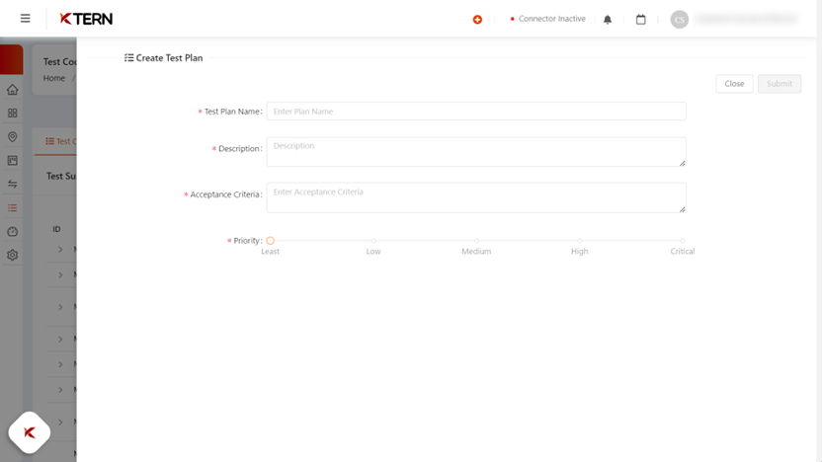Viewport: 822px width, 462px height.
Task: Open the CS user avatar
Action: pos(680,20)
